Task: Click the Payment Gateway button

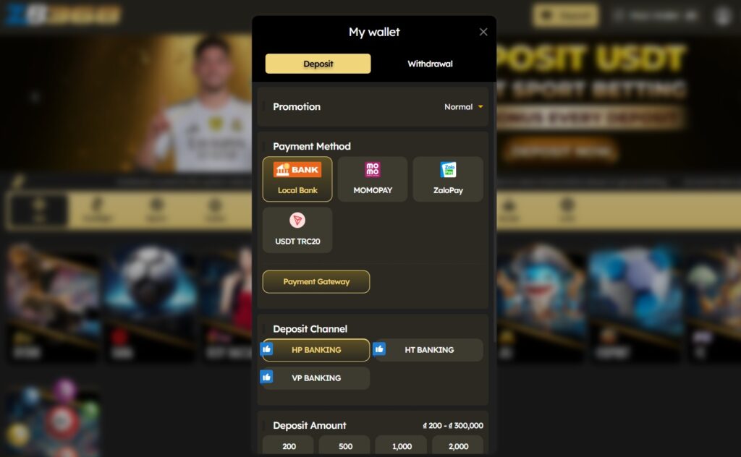Action: (316, 282)
